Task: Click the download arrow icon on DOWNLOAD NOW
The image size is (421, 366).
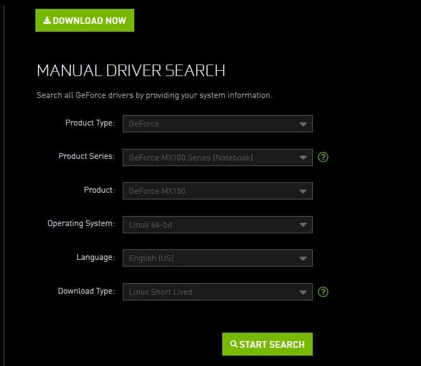Action: [47, 20]
